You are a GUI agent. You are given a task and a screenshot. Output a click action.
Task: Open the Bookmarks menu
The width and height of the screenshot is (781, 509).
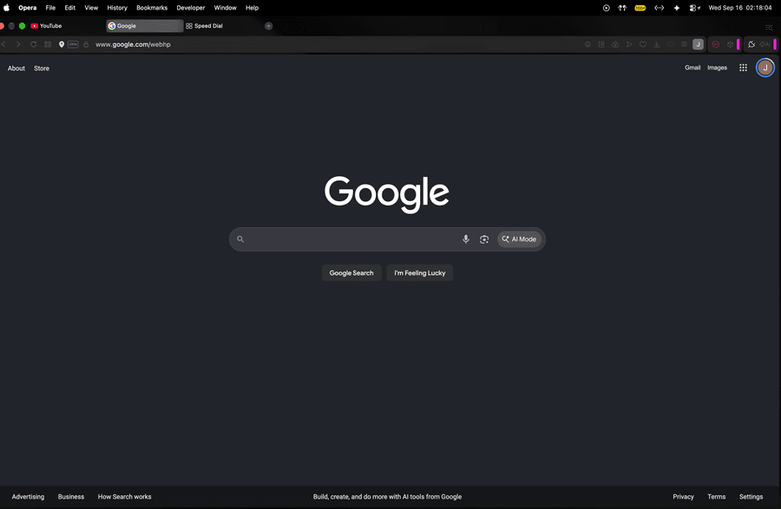tap(152, 8)
